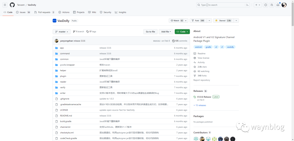Viewport: 294px width, 141px height.
Task: View the 1 branch link
Action: [x=79, y=32]
